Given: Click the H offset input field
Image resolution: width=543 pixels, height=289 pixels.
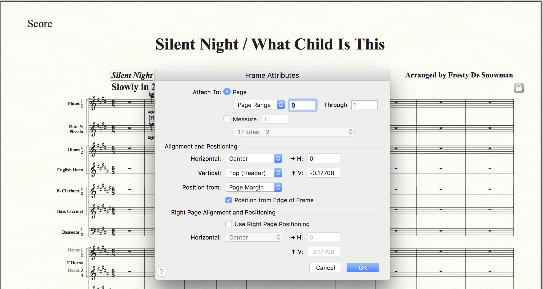Looking at the screenshot, I should point(324,159).
